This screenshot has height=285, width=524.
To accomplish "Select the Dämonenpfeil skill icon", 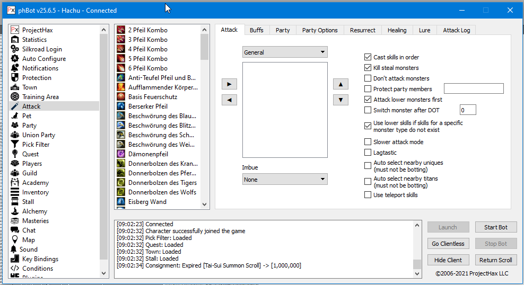I will coord(121,154).
